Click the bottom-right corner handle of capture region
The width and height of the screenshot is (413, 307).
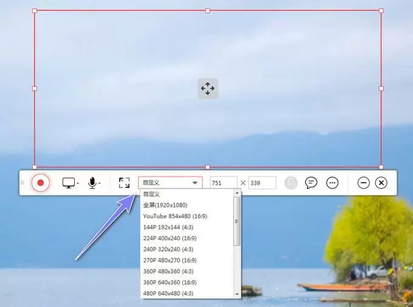[381, 167]
